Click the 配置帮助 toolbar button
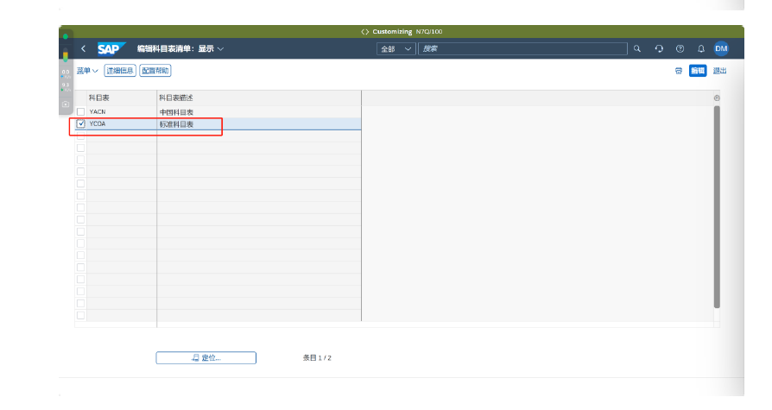772x410 pixels. [155, 71]
